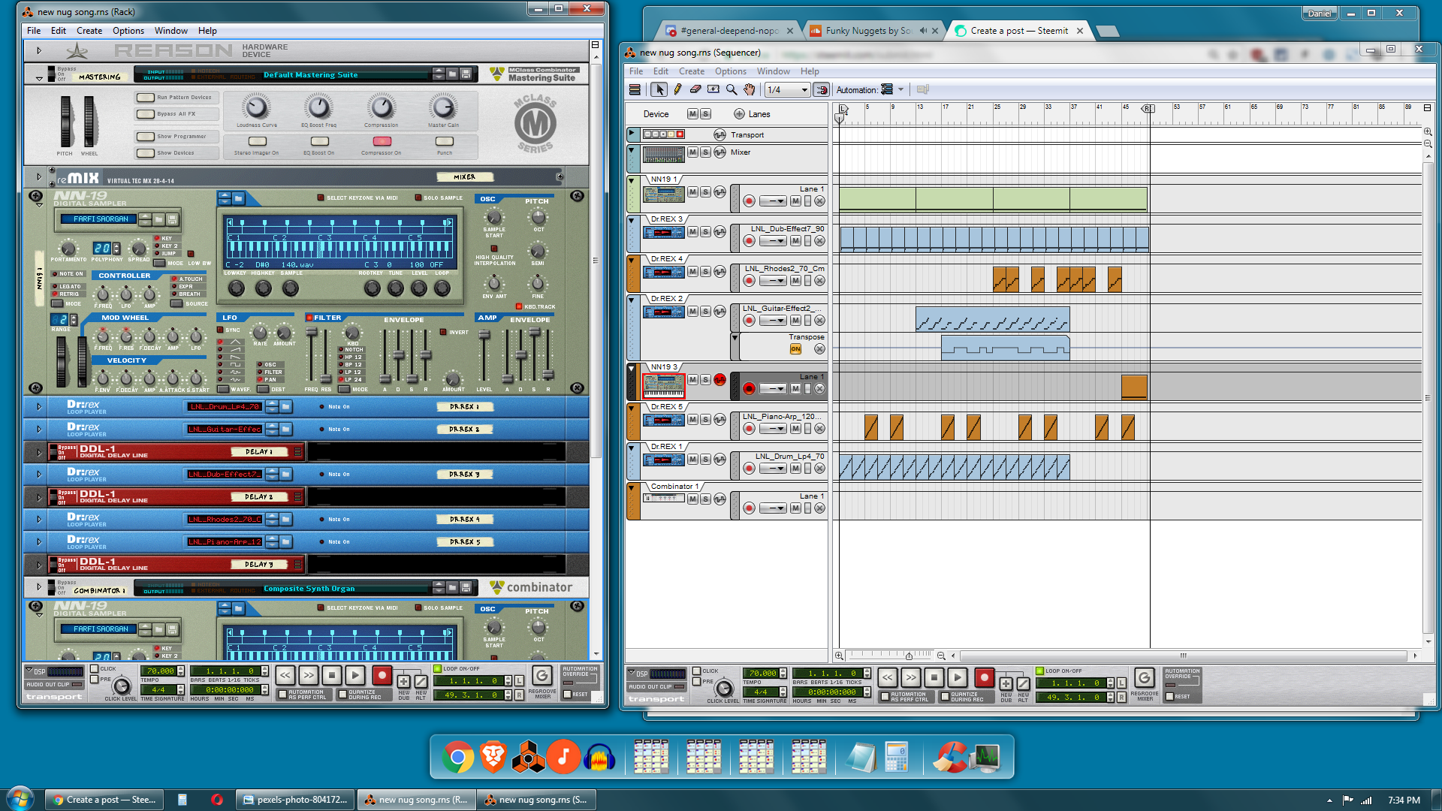Select the Hand tool in sequencer toolbar
Image resolution: width=1442 pixels, height=811 pixels.
tap(750, 89)
